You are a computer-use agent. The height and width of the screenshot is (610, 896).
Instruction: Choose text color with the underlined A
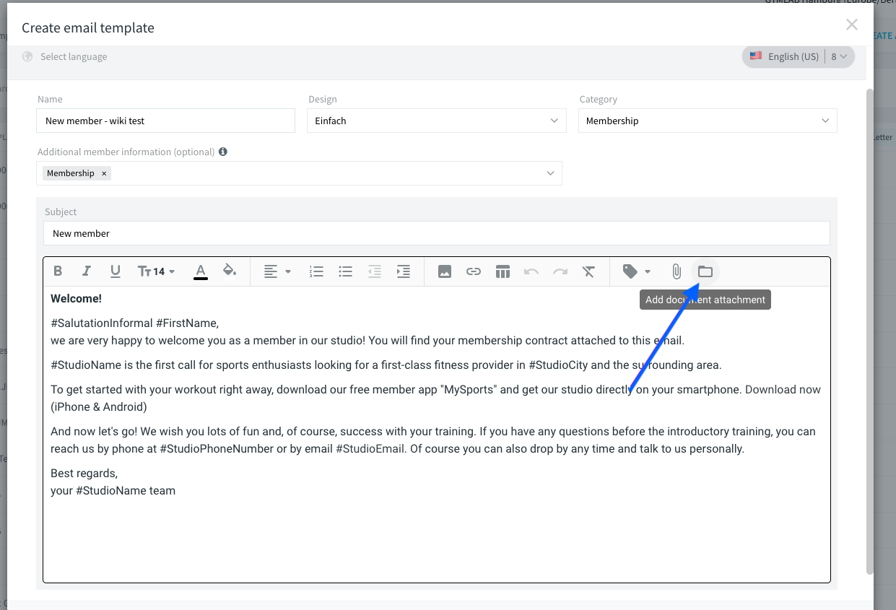coord(201,271)
